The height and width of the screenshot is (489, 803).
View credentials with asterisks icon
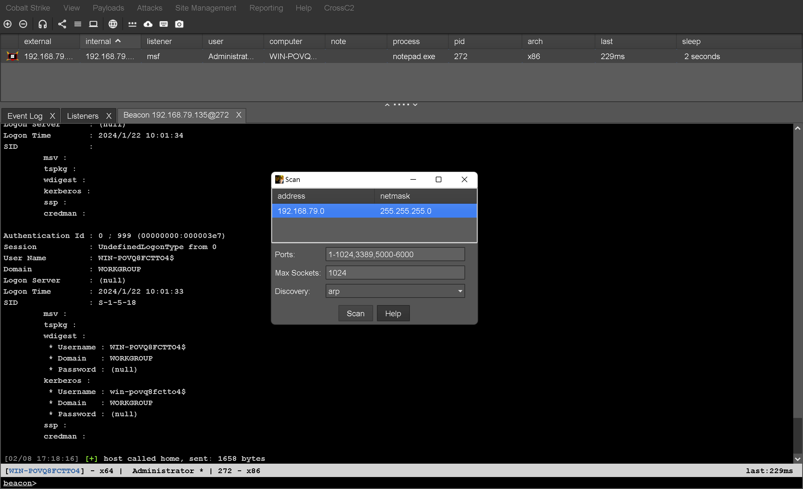pyautogui.click(x=132, y=24)
